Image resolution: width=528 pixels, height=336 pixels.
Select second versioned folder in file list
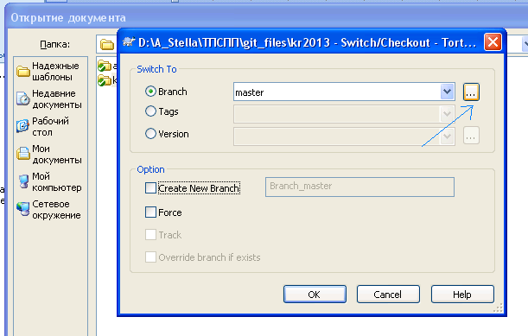(x=105, y=80)
